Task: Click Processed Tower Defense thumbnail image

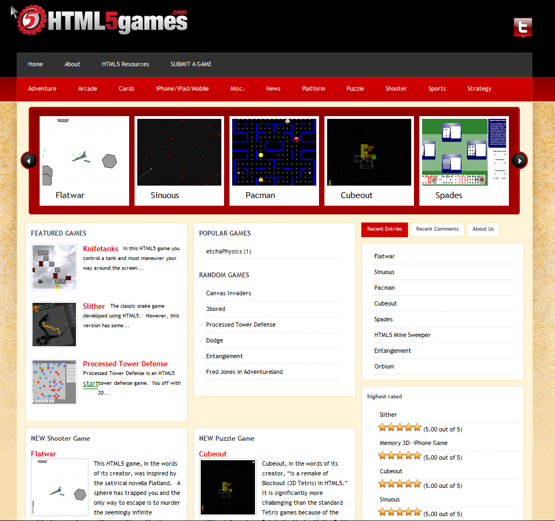Action: [54, 382]
